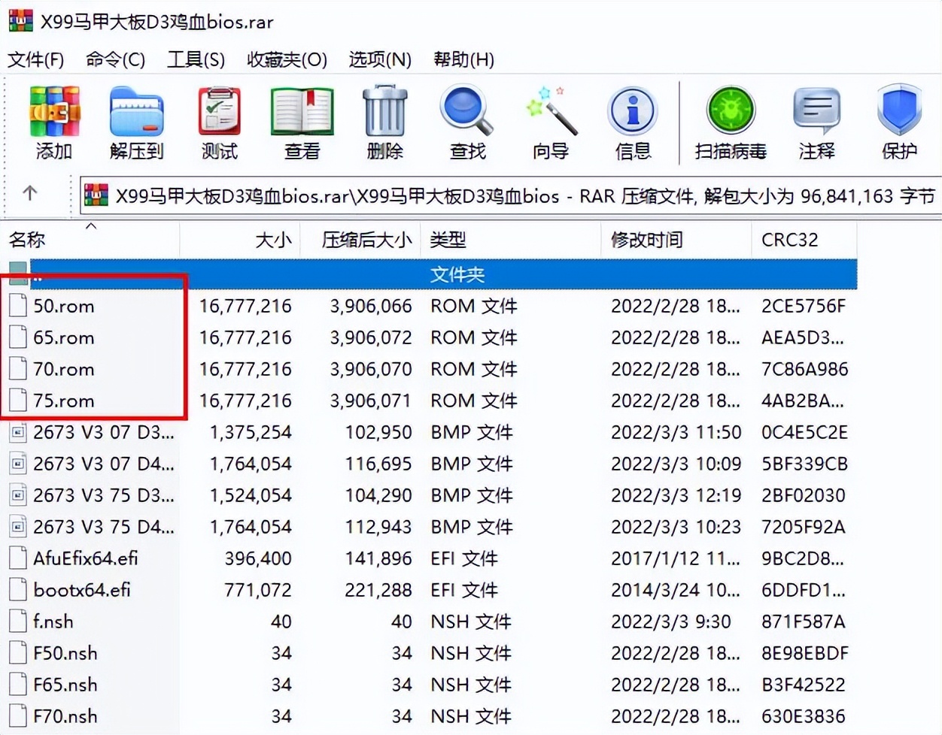
Task: Open the 收藏夹(O) menu
Action: click(287, 59)
